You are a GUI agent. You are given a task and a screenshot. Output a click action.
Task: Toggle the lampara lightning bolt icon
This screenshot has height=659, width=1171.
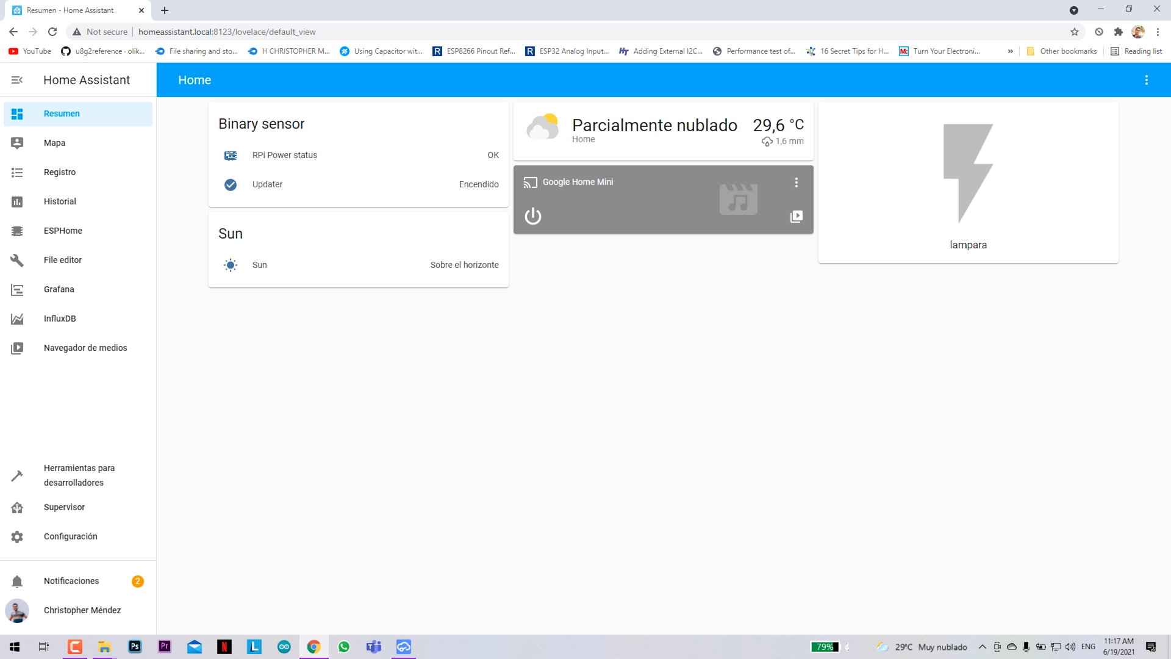(967, 173)
